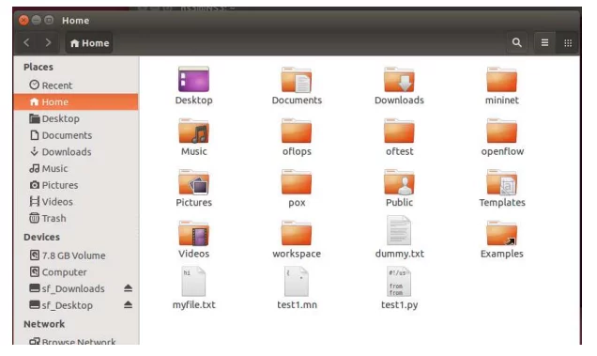This screenshot has height=356, width=597.
Task: Open the Desktop folder icon
Action: [x=193, y=79]
